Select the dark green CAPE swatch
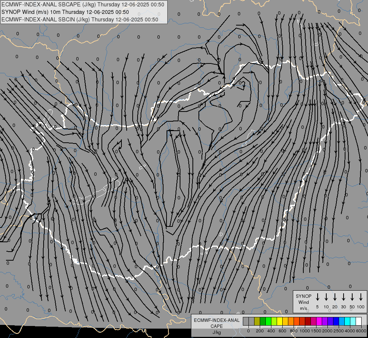The height and width of the screenshot is (338, 368). click(x=263, y=321)
